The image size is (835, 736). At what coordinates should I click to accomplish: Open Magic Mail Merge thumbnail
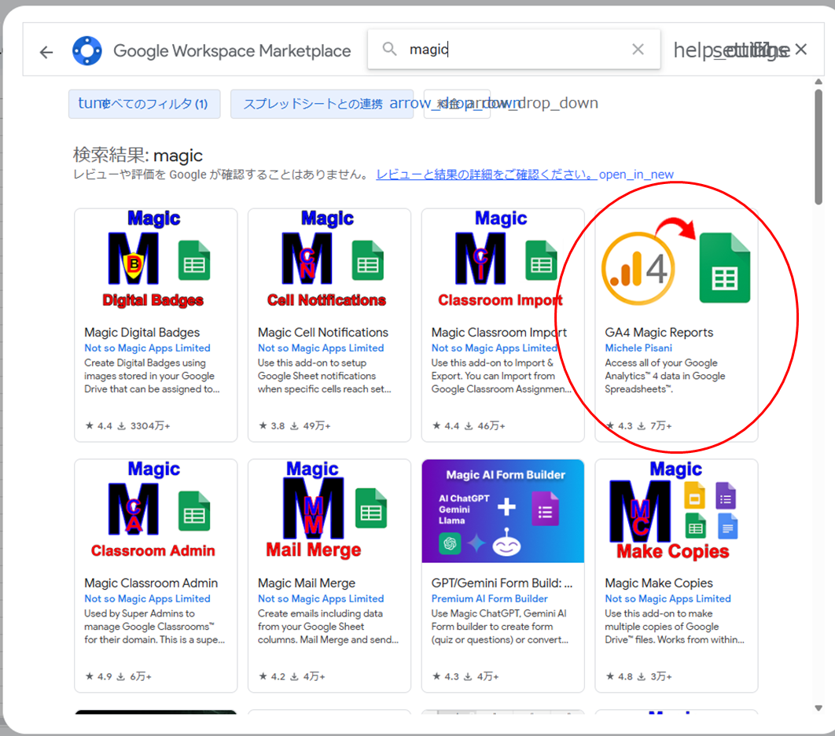pos(329,511)
